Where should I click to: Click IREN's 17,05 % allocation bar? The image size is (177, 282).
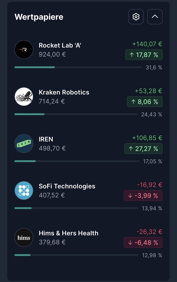coord(77,161)
